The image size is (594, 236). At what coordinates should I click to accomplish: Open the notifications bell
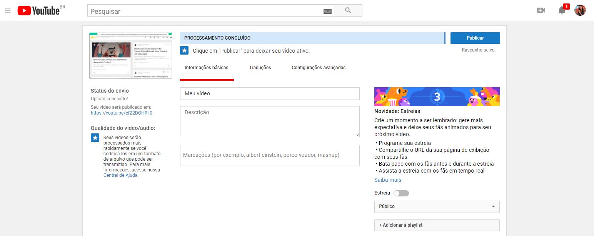[562, 11]
